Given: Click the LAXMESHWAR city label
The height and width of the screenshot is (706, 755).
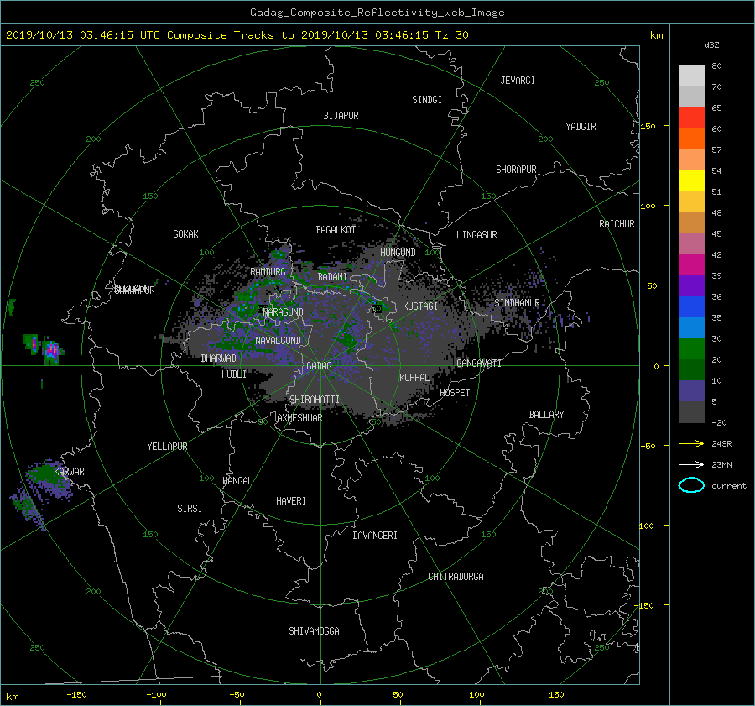Looking at the screenshot, I should [x=297, y=418].
